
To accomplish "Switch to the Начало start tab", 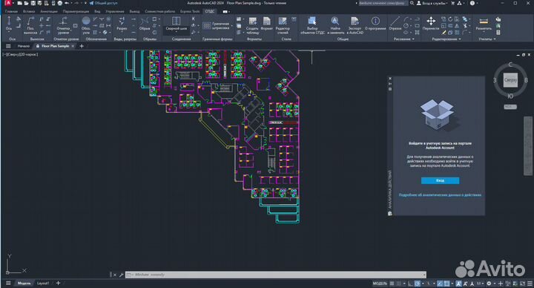I will click(24, 46).
